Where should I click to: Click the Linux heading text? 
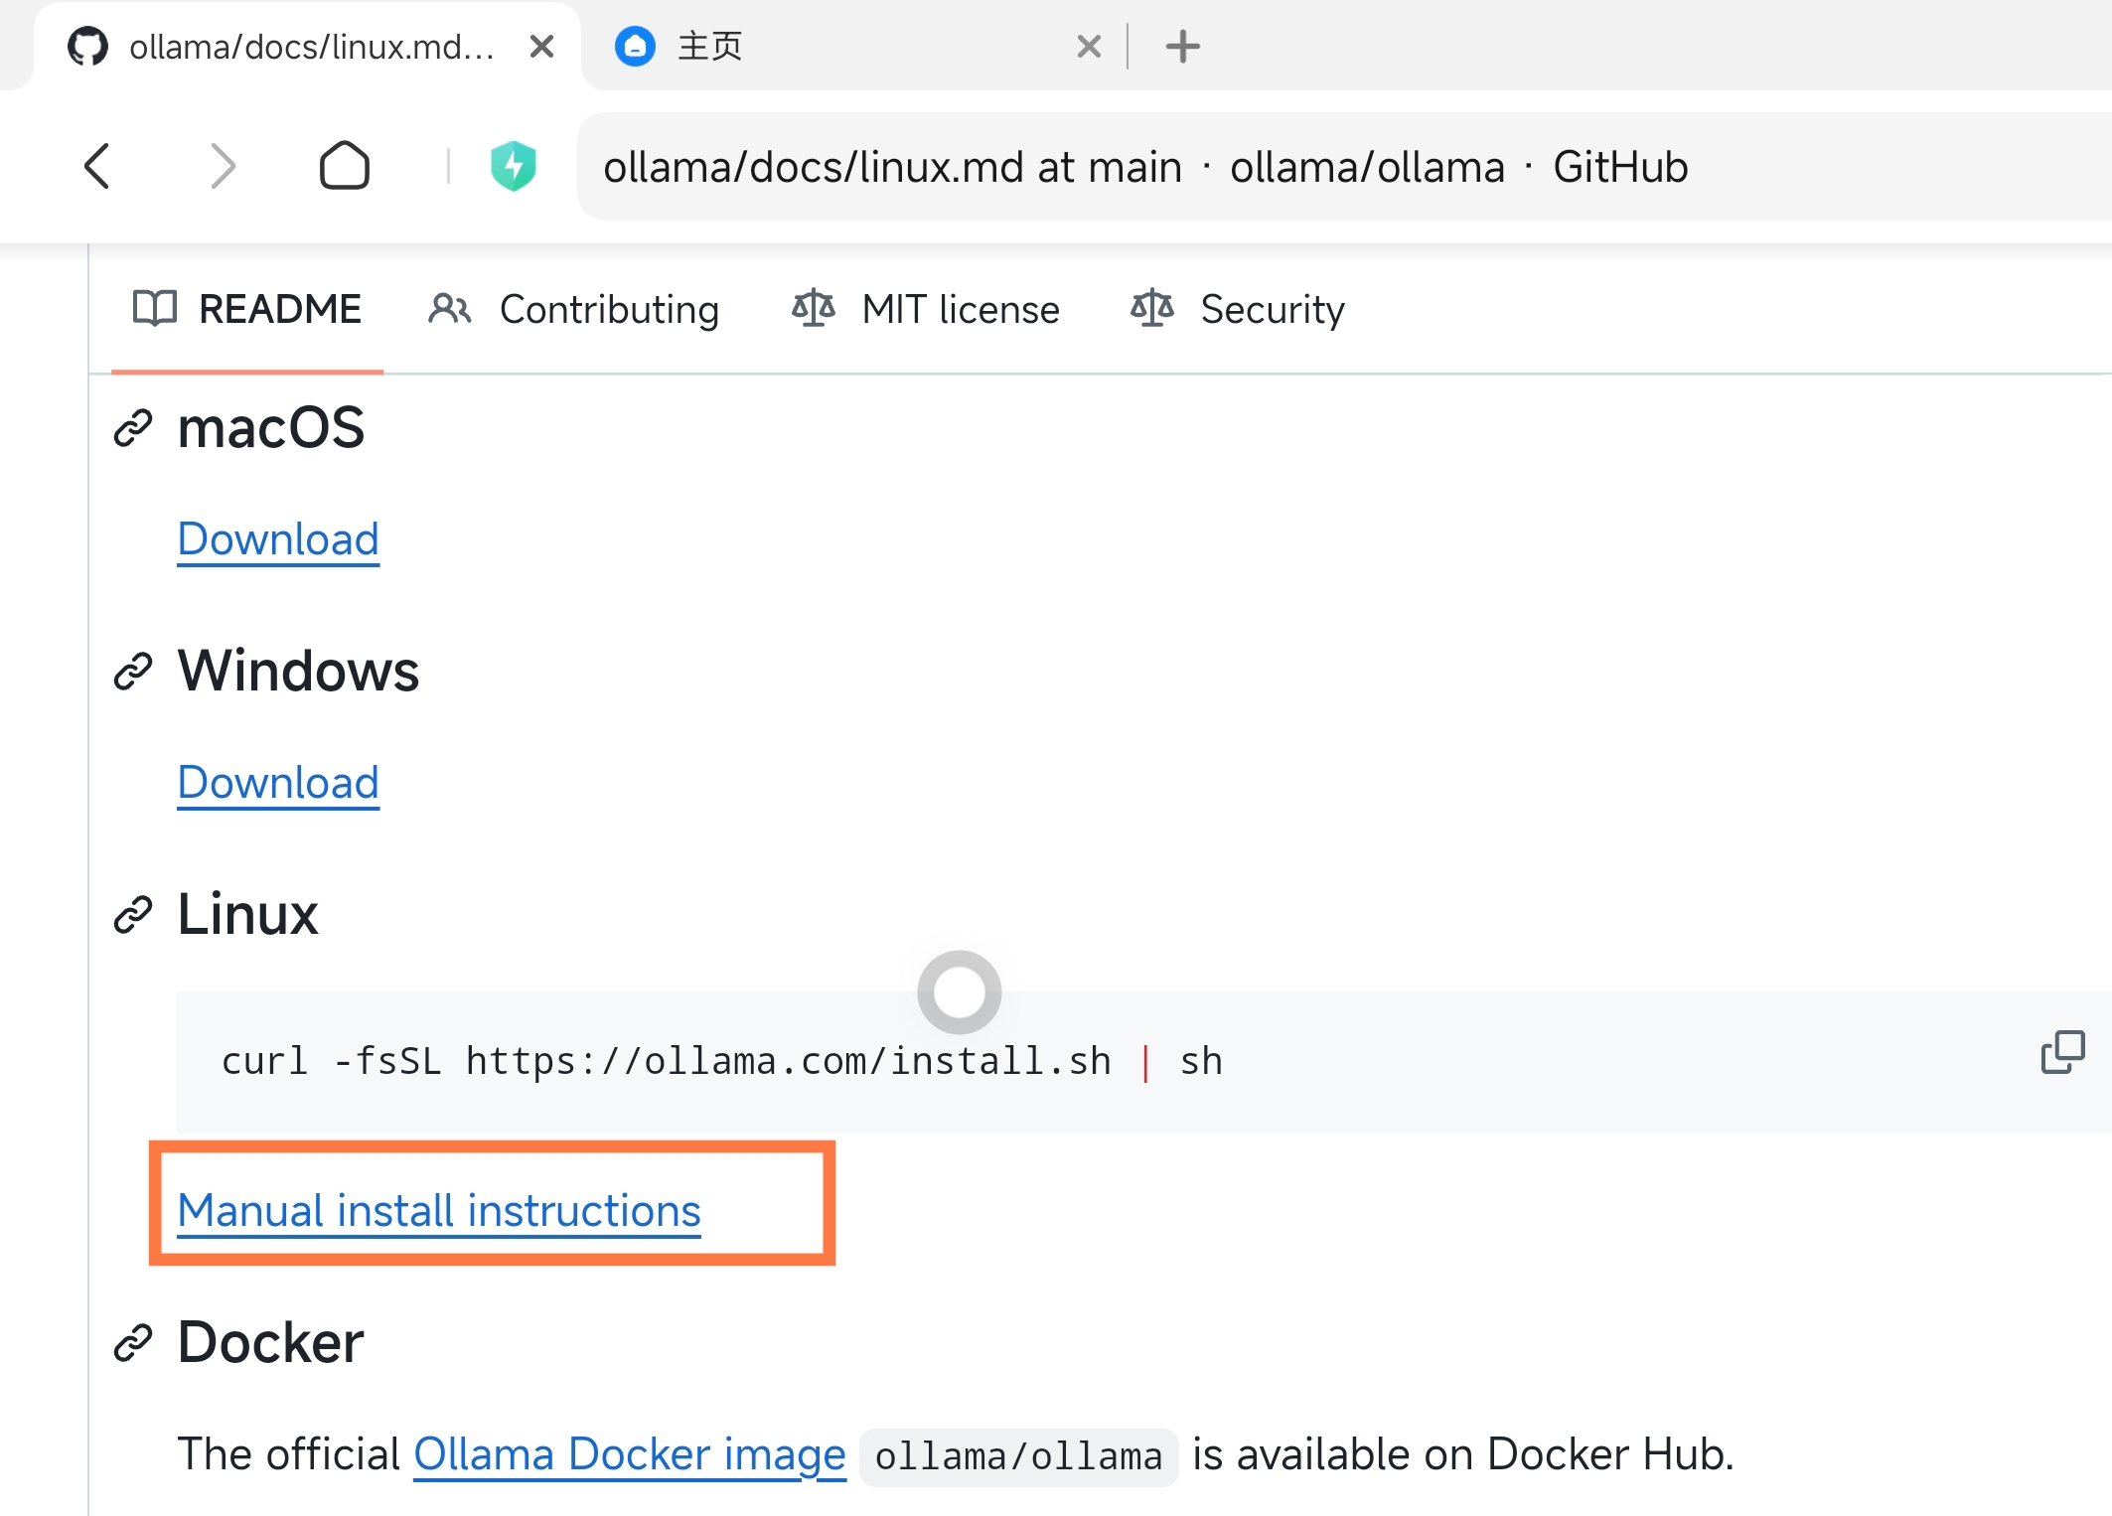click(x=247, y=915)
